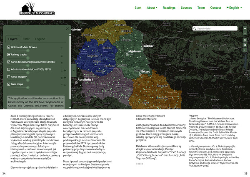Switch to the Legend tab
250x177 pixels.
[x=40, y=39]
